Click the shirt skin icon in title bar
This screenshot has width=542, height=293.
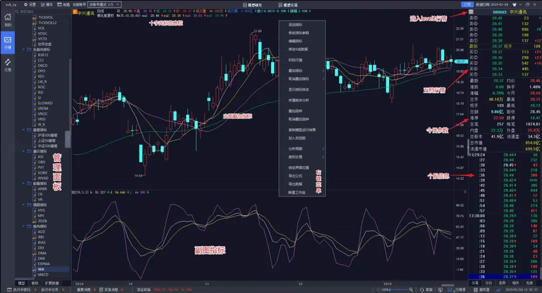[x=514, y=5]
